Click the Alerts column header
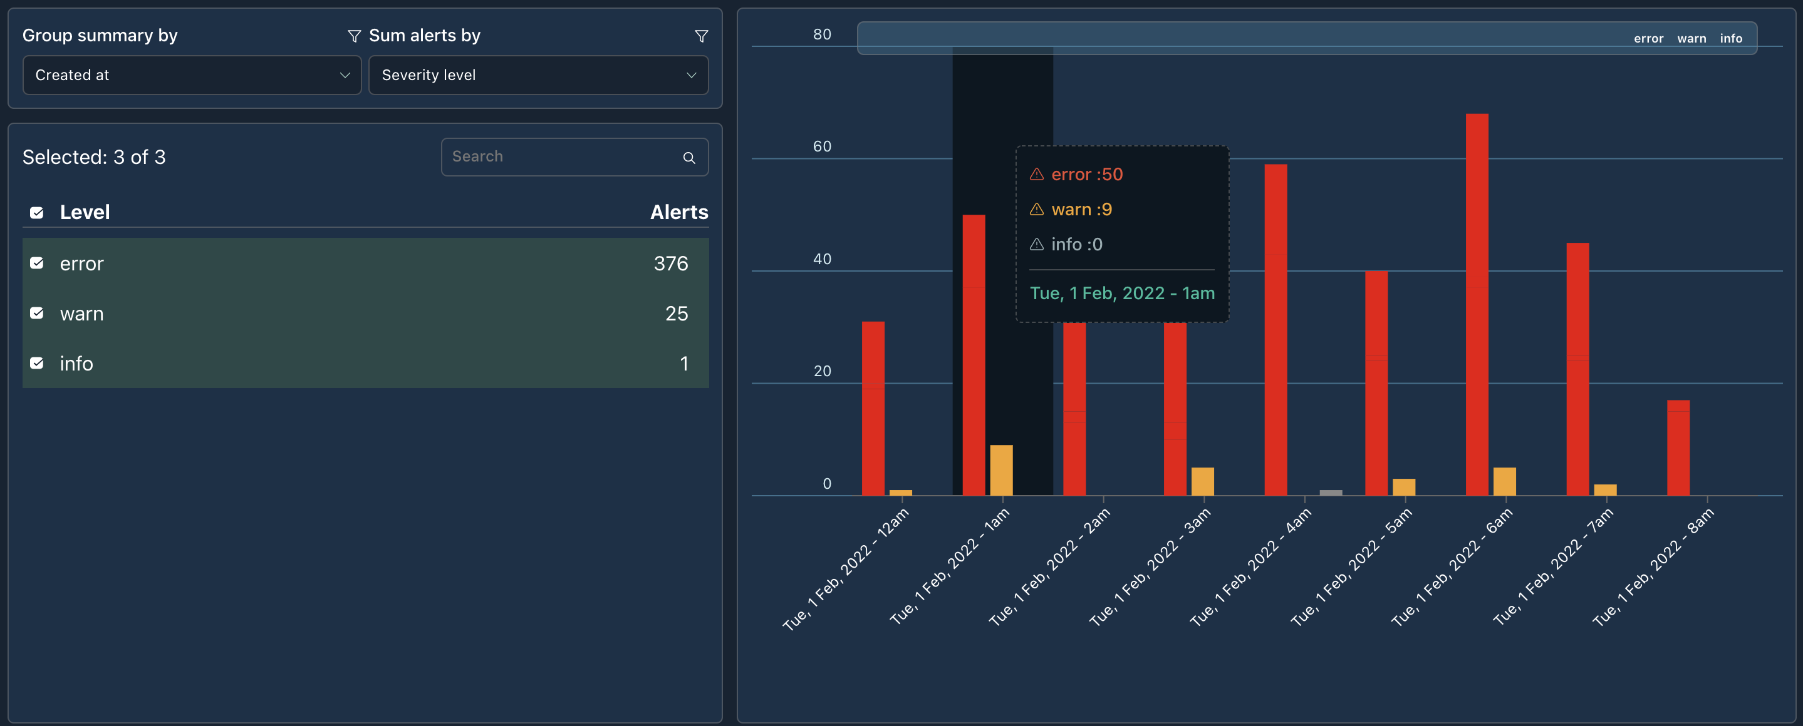The image size is (1803, 726). click(678, 212)
